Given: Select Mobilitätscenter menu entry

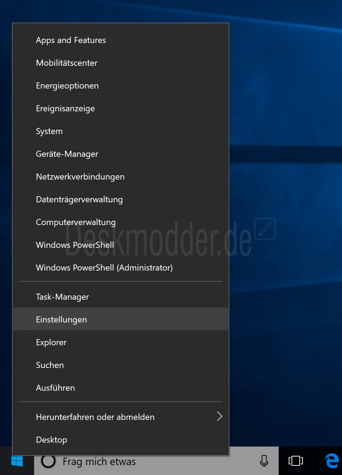Looking at the screenshot, I should pyautogui.click(x=121, y=63).
